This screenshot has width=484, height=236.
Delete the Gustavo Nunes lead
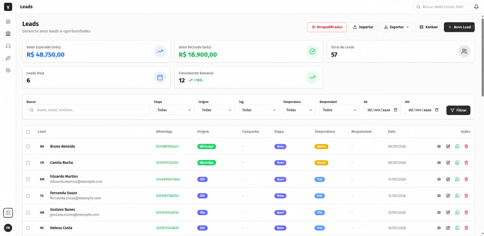coord(466,213)
